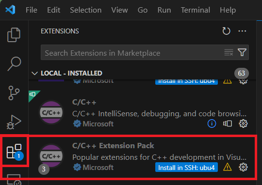Install C/C++ Extension Pack in SSH: ubu4
The width and height of the screenshot is (262, 185).
pyautogui.click(x=186, y=168)
